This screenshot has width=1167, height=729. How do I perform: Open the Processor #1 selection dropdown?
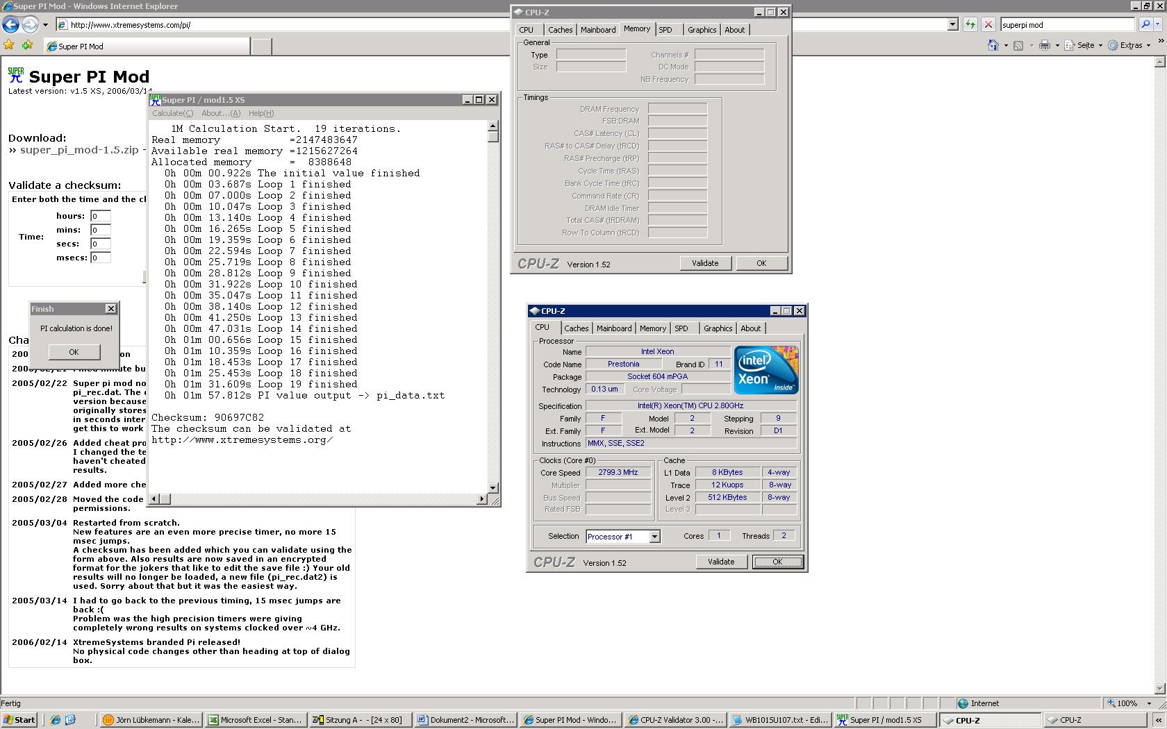click(x=654, y=537)
